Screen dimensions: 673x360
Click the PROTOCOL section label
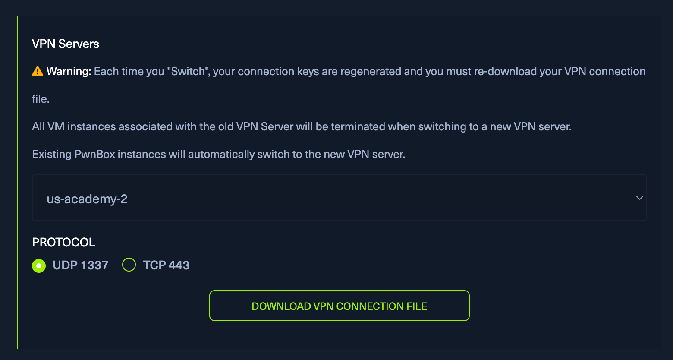63,242
